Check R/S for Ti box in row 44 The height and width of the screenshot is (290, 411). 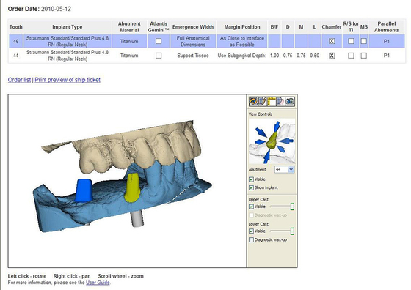pos(351,56)
